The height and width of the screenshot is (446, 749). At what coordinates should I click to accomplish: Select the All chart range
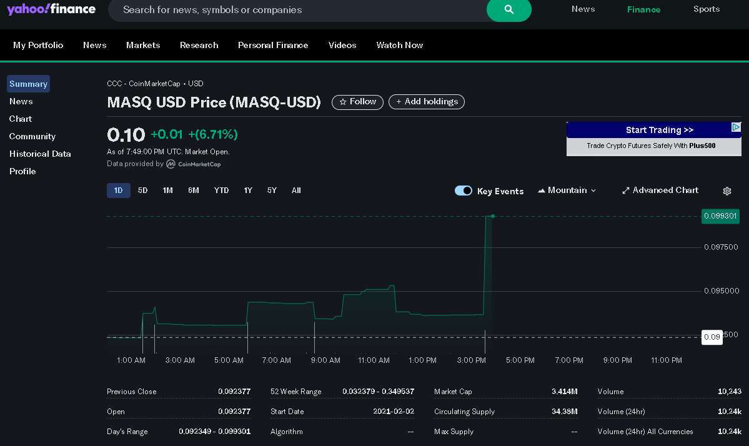point(296,191)
